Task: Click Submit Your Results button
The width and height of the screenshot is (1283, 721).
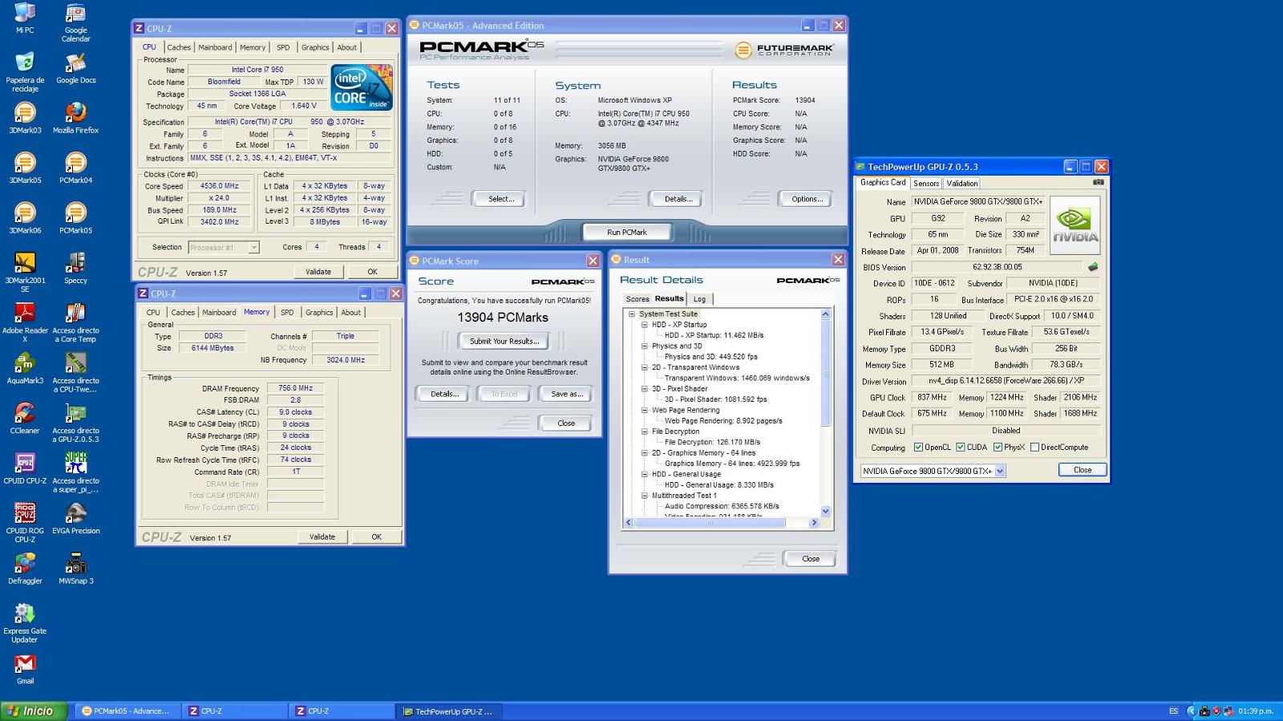Action: [504, 341]
